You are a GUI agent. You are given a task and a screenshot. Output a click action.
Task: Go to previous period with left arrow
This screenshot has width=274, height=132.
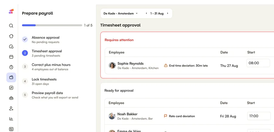point(146,13)
